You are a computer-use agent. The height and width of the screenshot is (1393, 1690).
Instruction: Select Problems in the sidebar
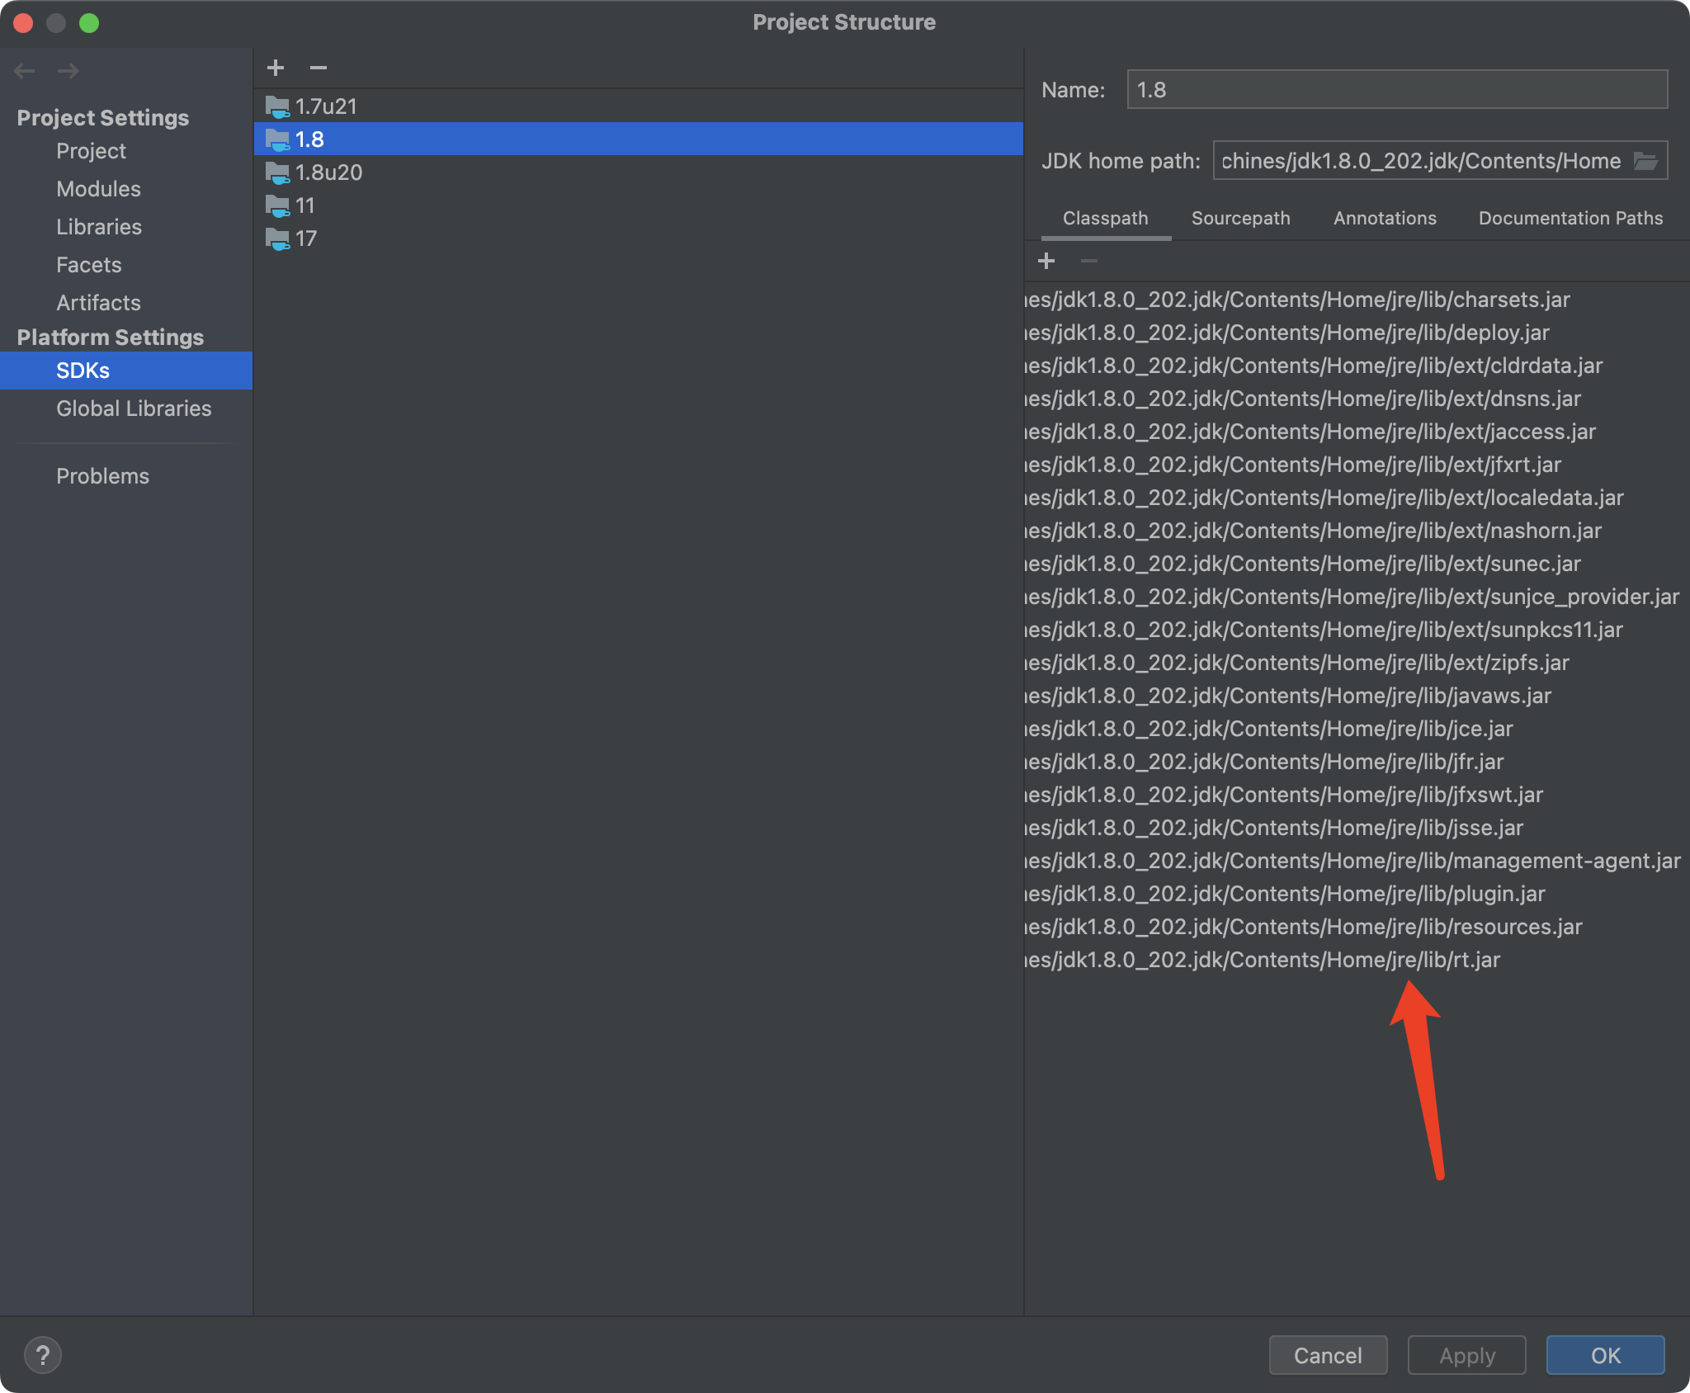point(102,475)
